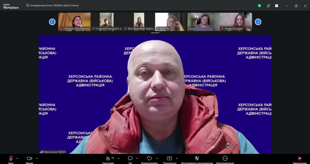Open the green encryption shield info
Viewport: 310px width, 164px height.
pos(259,6)
